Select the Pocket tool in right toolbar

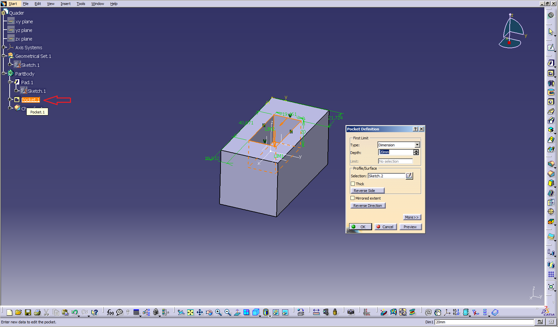point(551,73)
